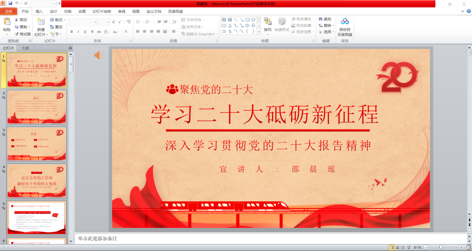Click the zoom slider handle

pyautogui.click(x=441, y=248)
